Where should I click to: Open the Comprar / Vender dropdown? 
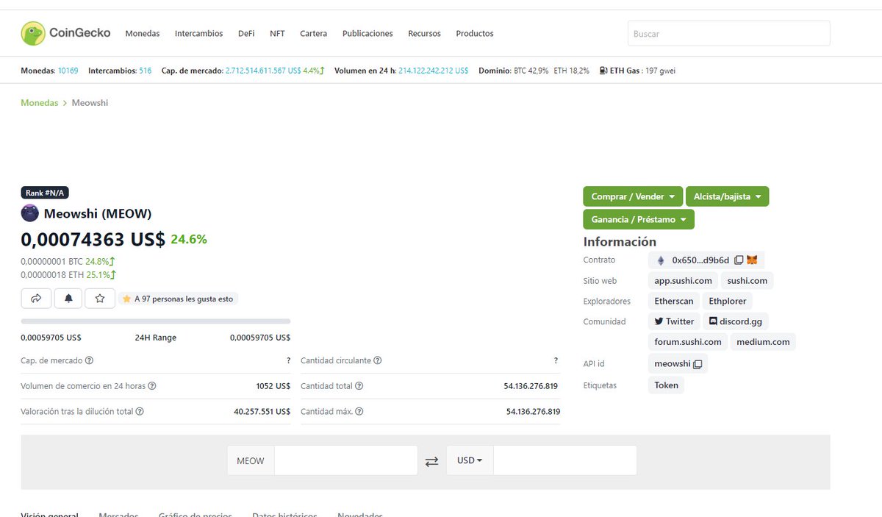(633, 196)
